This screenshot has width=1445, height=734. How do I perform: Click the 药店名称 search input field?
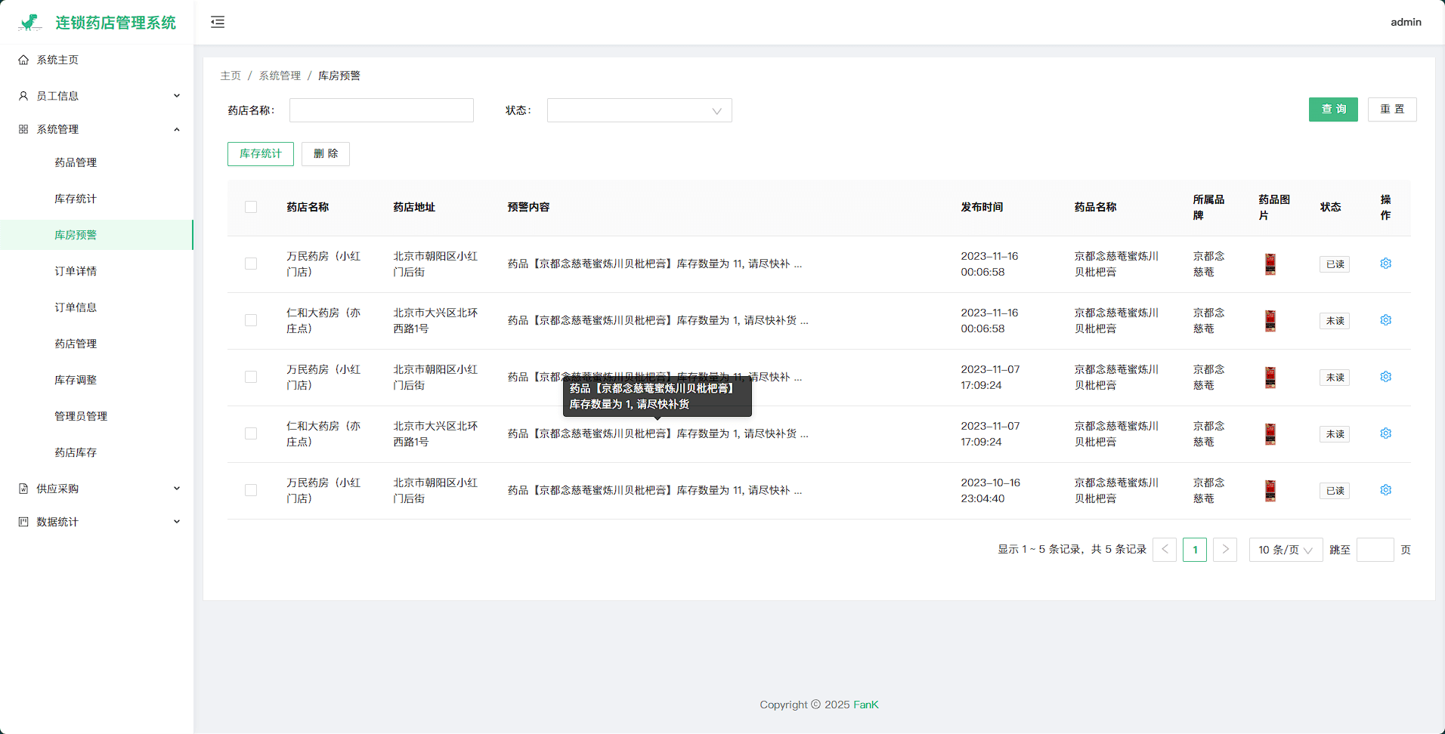[381, 110]
